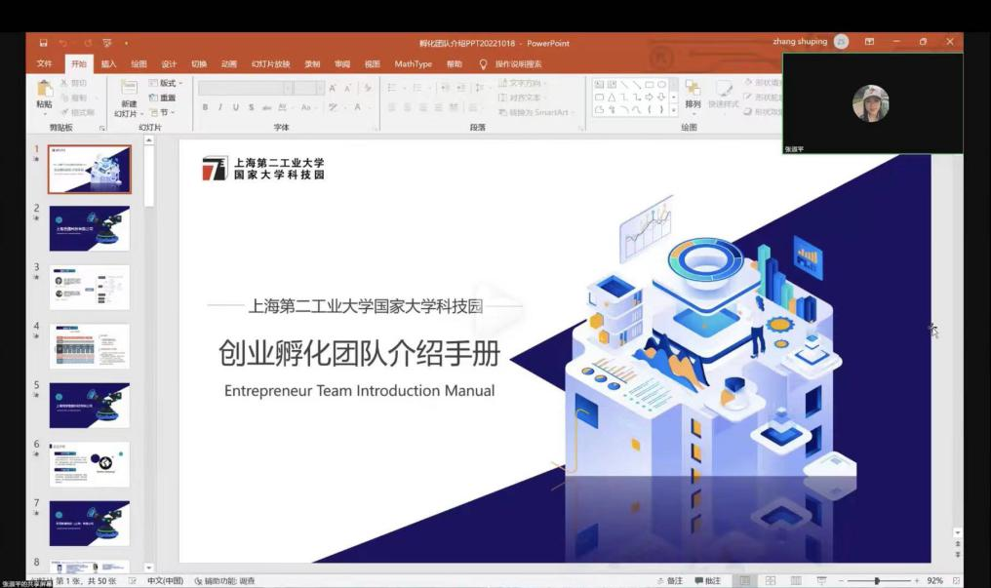
Task: Open the font size combo box
Action: click(x=309, y=89)
